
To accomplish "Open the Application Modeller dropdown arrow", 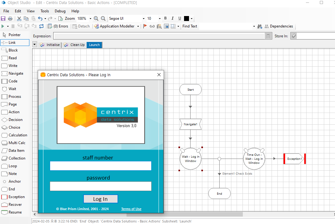I will tap(138, 26).
